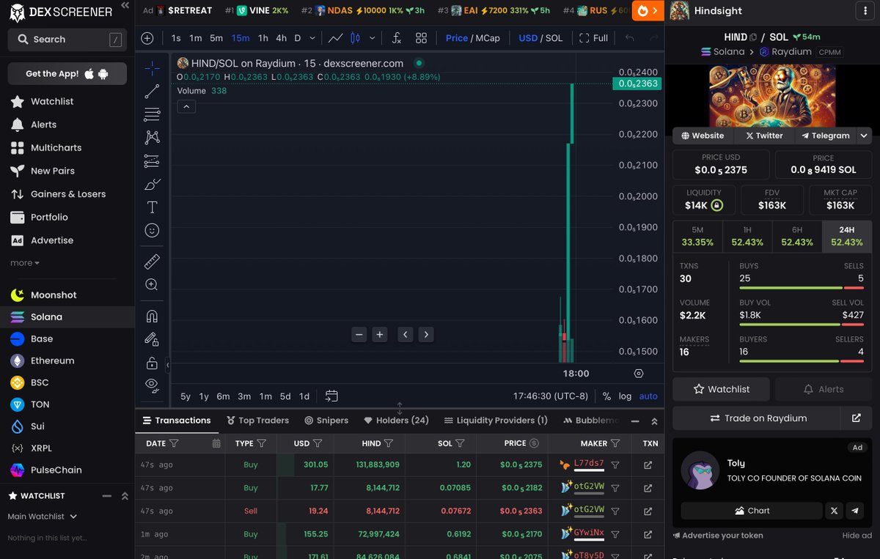The height and width of the screenshot is (559, 880).
Task: Toggle the auto scale option
Action: point(648,396)
